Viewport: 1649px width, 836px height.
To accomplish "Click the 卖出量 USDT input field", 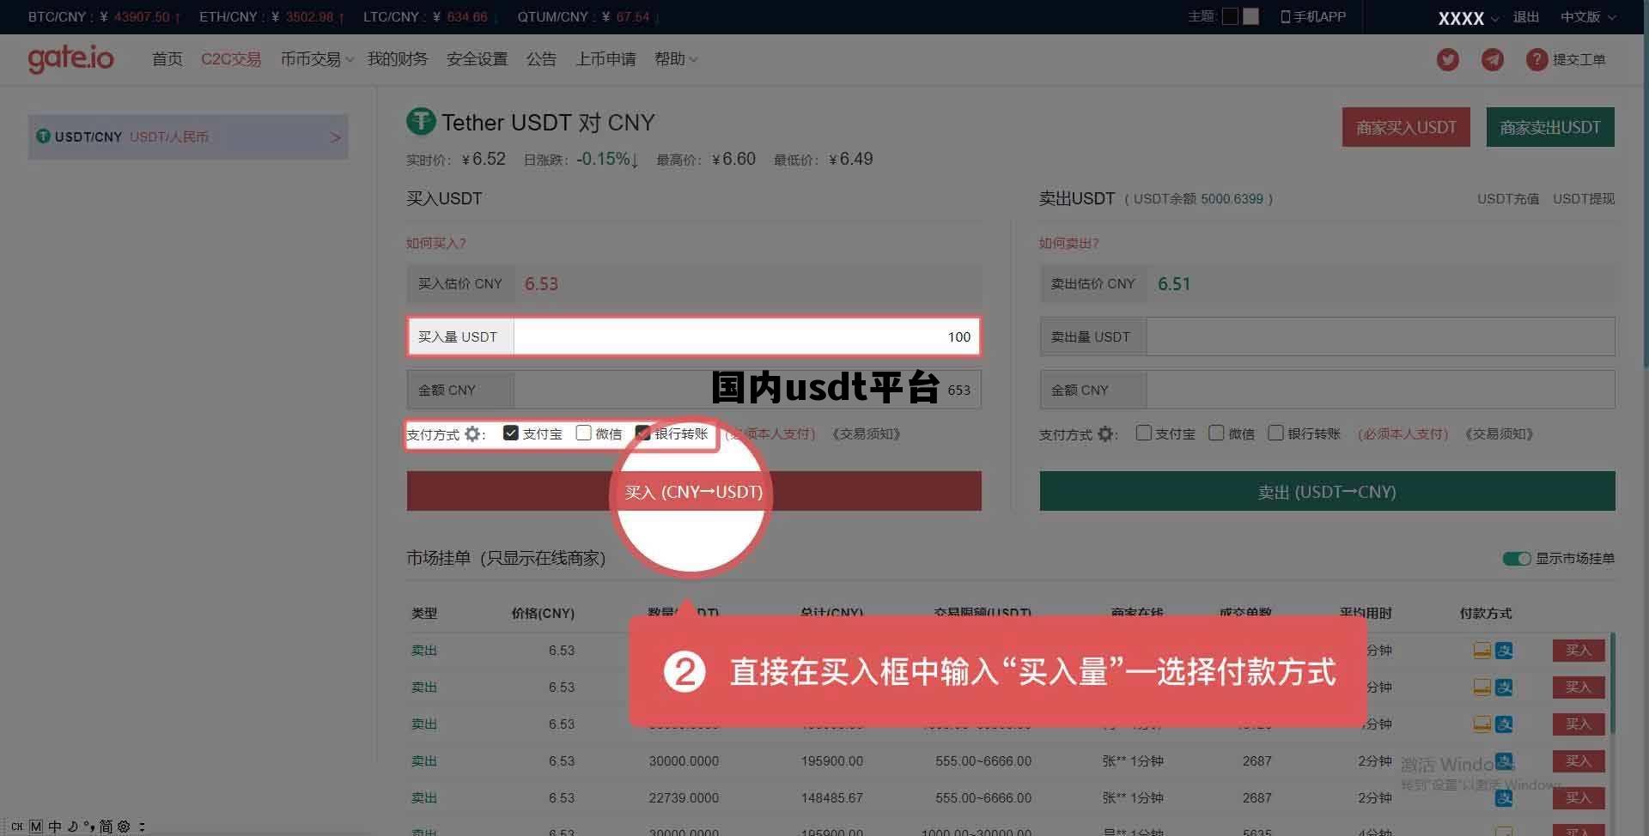I will point(1380,336).
